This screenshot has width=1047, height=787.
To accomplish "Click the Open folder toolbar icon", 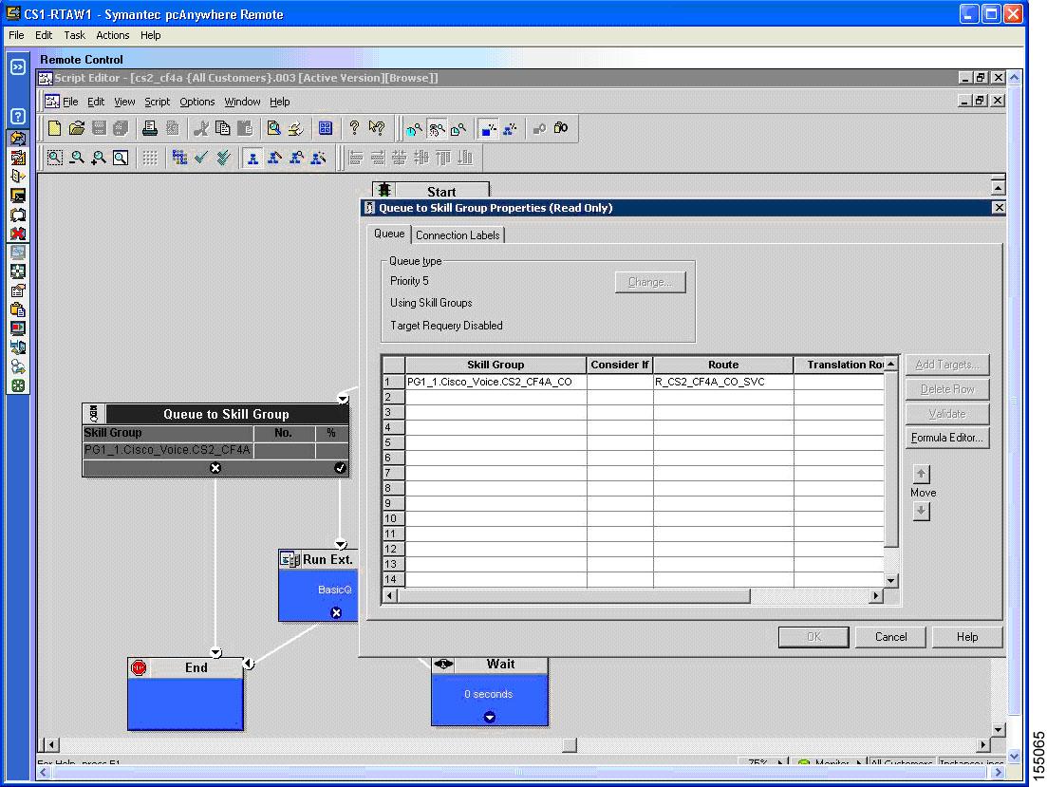I will click(77, 128).
